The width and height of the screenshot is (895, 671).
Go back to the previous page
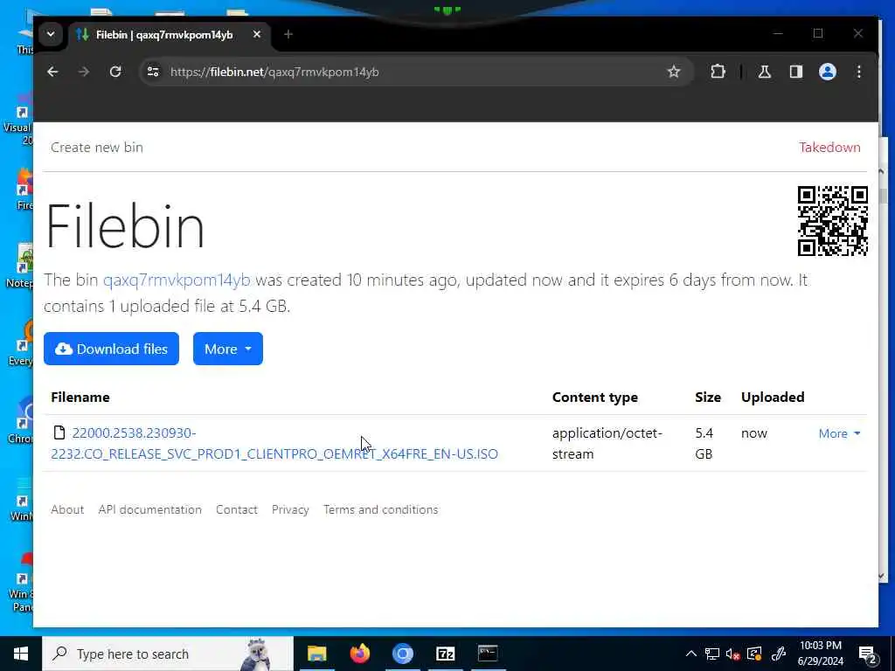point(52,72)
